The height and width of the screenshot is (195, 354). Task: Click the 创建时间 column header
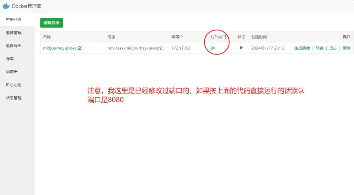coord(259,37)
